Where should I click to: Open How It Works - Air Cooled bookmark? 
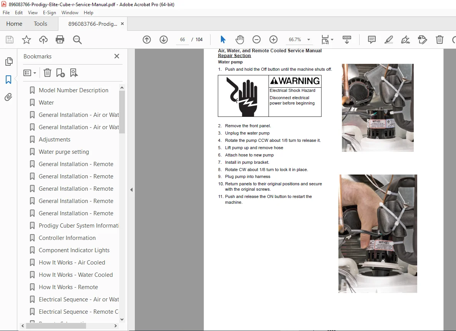(72, 262)
